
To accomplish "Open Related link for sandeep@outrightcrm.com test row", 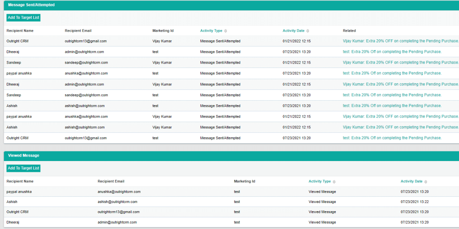I will 392,95.
